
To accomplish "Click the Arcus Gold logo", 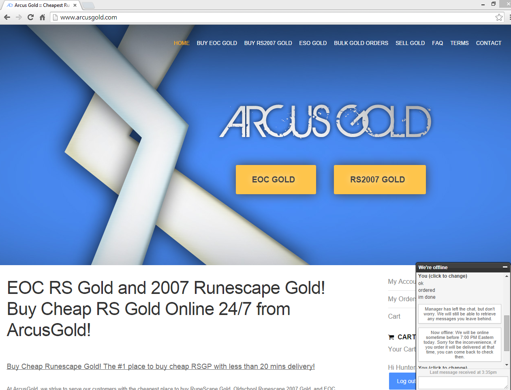I will coord(325,121).
